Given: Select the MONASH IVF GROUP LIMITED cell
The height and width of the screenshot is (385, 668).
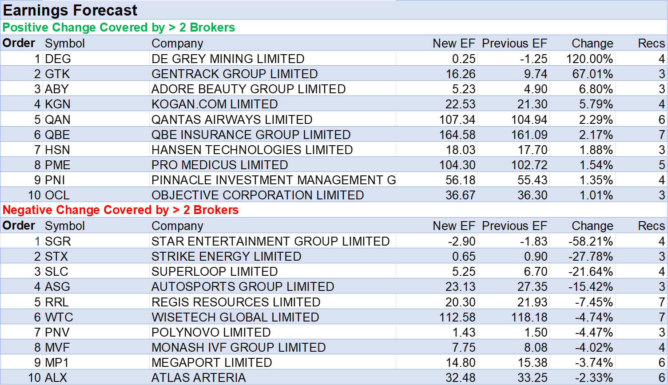Looking at the screenshot, I should pos(239,347).
